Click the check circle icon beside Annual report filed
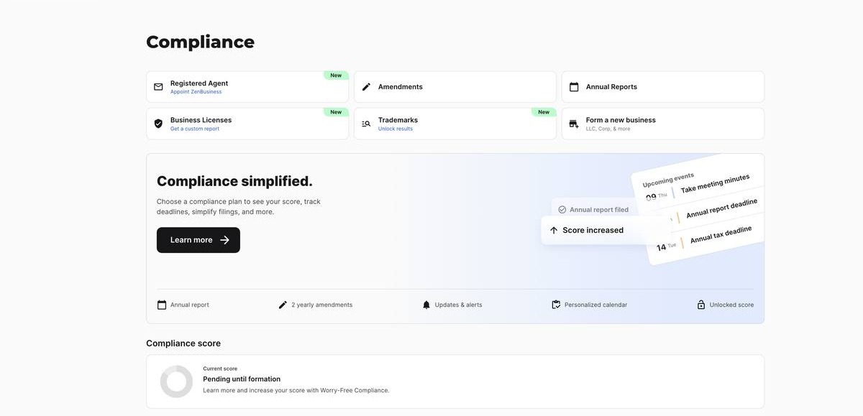Viewport: 863px width, 416px height. coord(562,210)
